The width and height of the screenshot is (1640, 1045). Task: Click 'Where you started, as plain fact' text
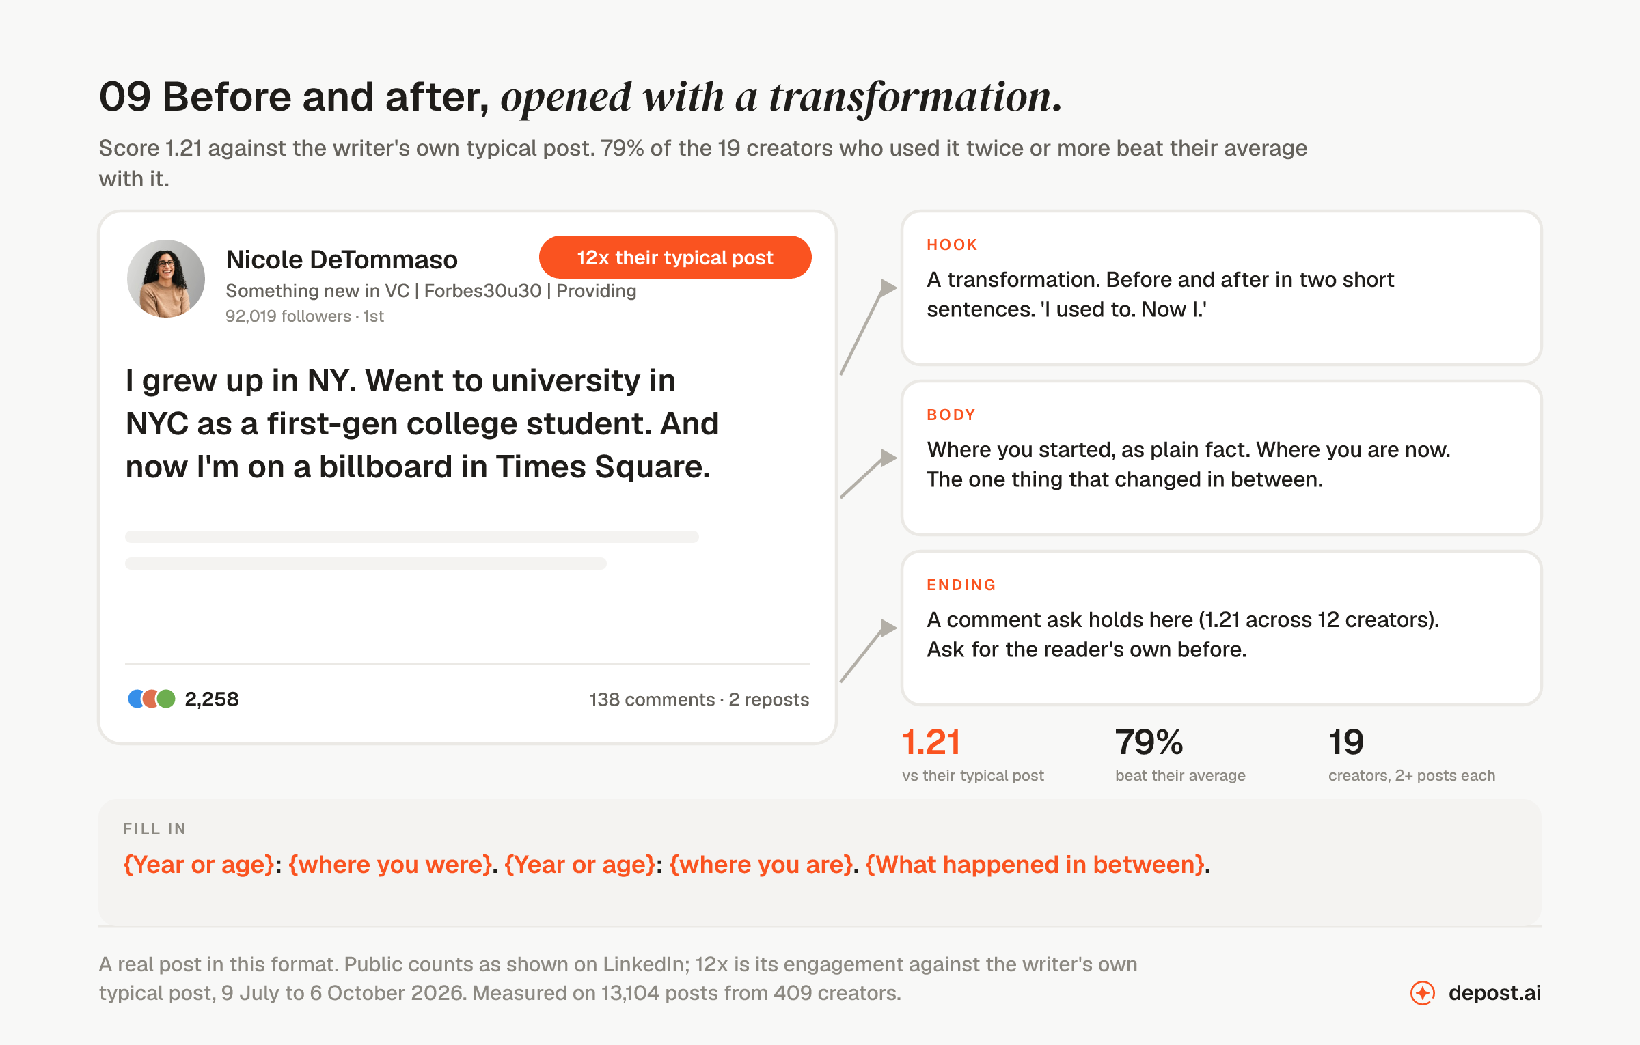(x=1188, y=464)
